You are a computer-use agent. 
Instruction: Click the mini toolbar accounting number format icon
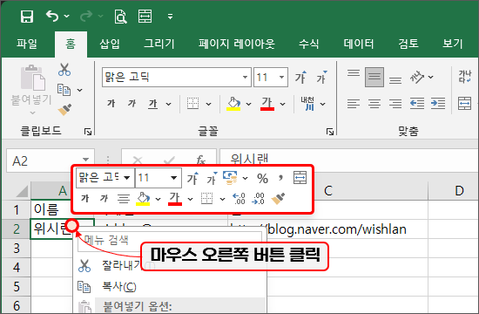pos(230,178)
